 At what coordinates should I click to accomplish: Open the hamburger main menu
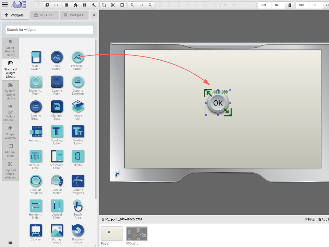(5, 5)
